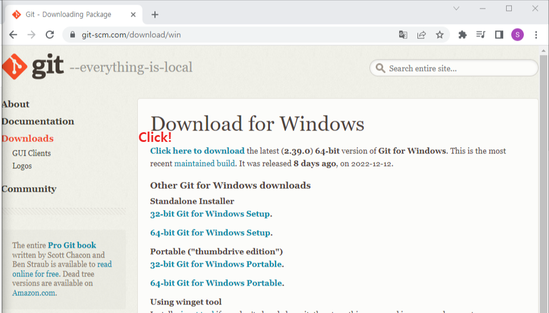
Task: Open the Amazon.com link
Action: click(x=34, y=293)
